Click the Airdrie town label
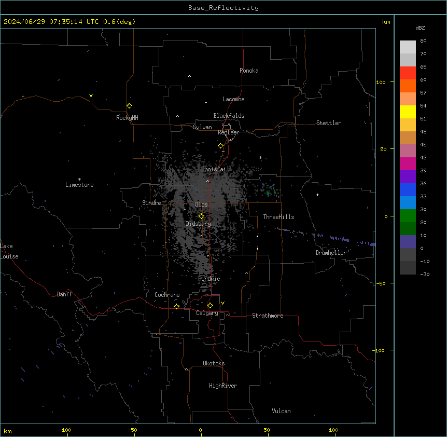 (x=209, y=279)
